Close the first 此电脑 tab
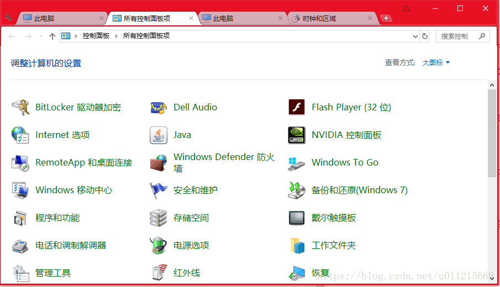Screen dimensions: 500x287 point(102,18)
